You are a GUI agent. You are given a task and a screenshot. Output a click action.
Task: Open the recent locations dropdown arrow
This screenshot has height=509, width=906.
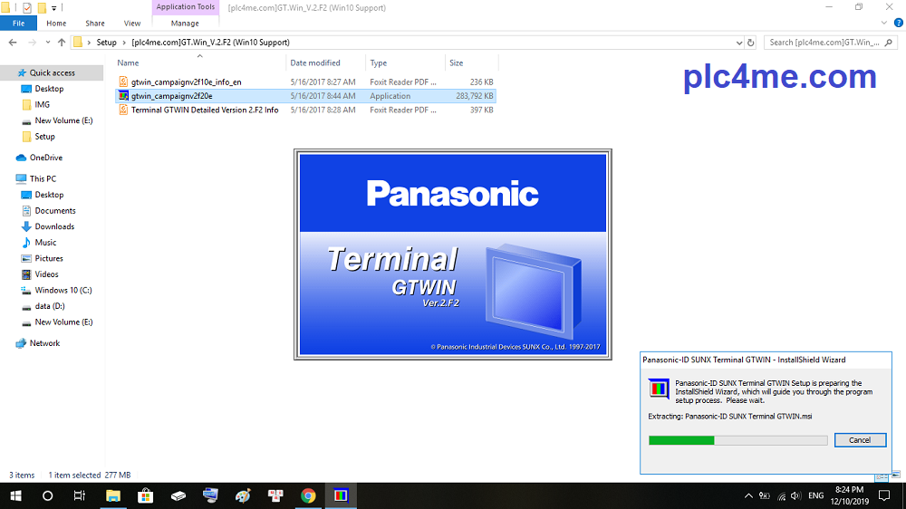tap(47, 43)
